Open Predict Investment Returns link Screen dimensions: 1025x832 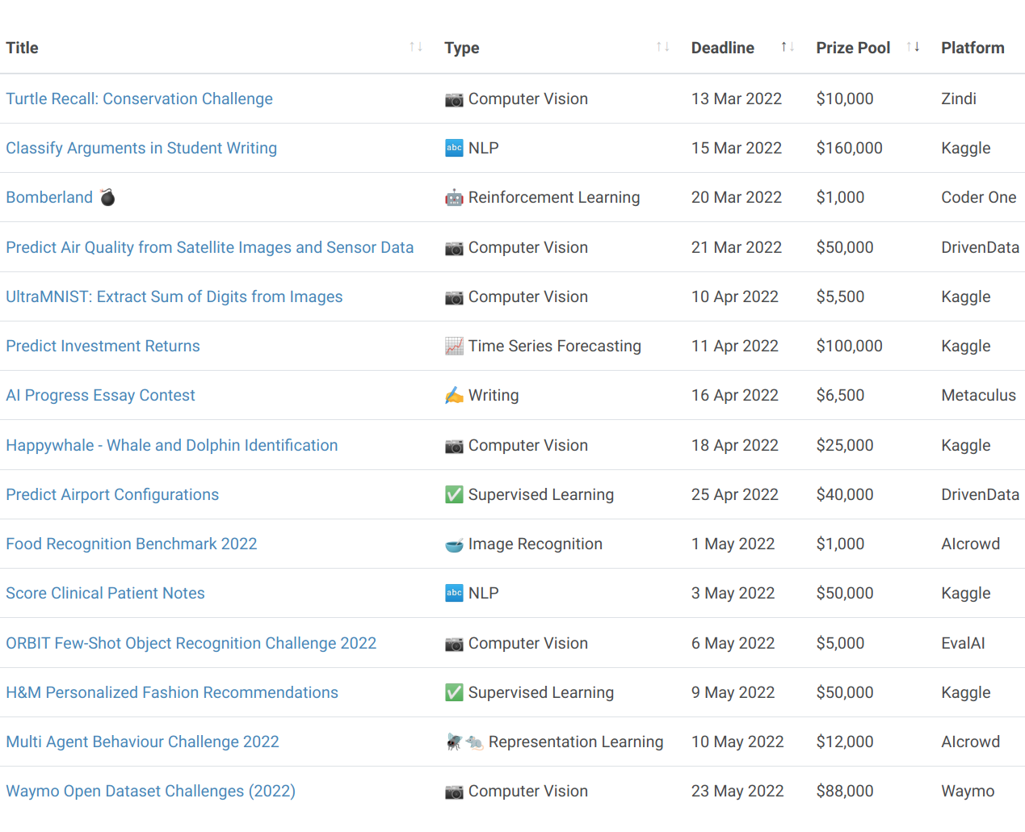(103, 346)
